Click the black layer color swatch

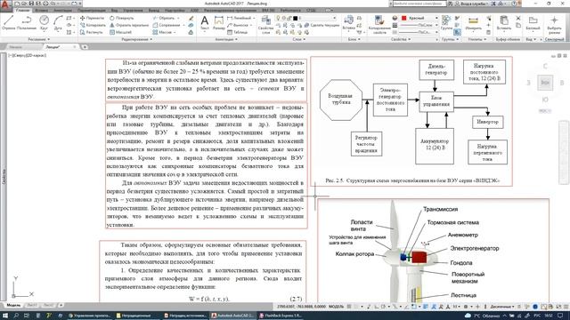tap(295, 18)
